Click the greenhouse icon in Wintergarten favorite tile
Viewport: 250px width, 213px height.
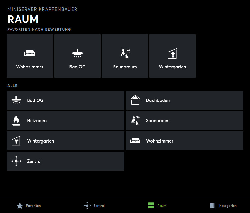[x=172, y=54]
